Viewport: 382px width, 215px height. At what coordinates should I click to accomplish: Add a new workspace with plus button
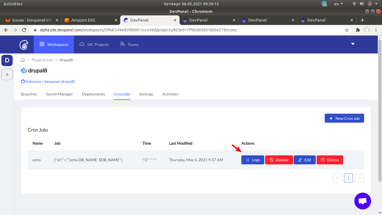point(7,74)
